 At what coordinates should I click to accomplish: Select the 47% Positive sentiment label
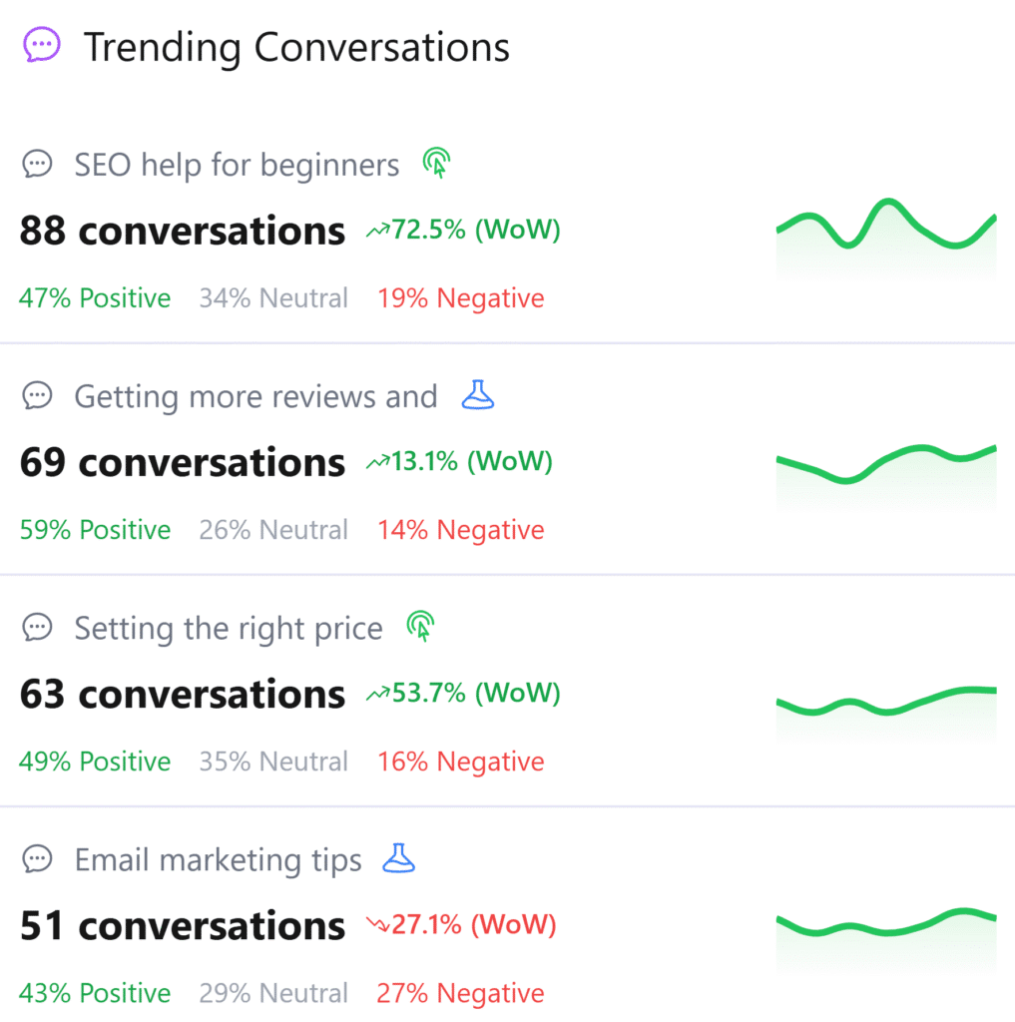click(x=94, y=297)
